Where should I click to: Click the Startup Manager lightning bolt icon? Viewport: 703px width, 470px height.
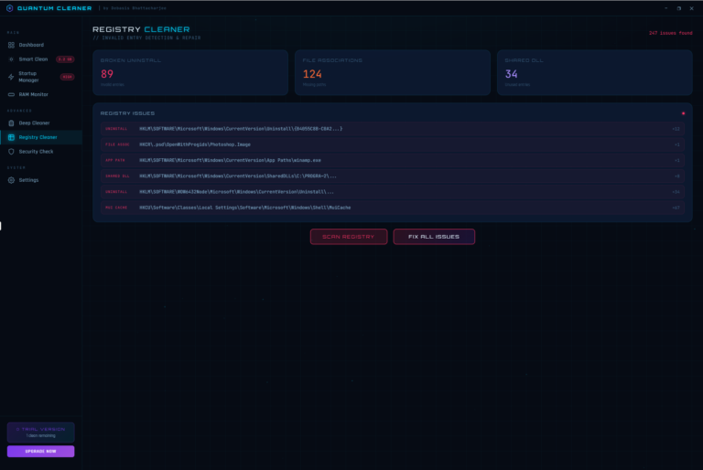pos(11,77)
